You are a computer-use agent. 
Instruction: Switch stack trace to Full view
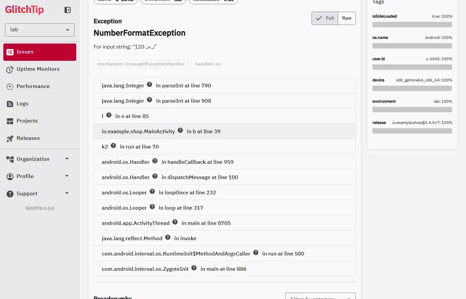[325, 18]
